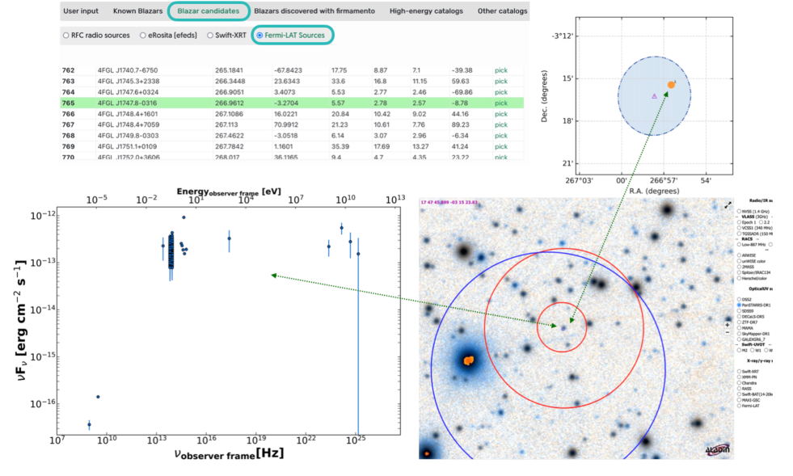Select GALEXGR6_7 UV survey
The height and width of the screenshot is (476, 793).
(x=739, y=339)
